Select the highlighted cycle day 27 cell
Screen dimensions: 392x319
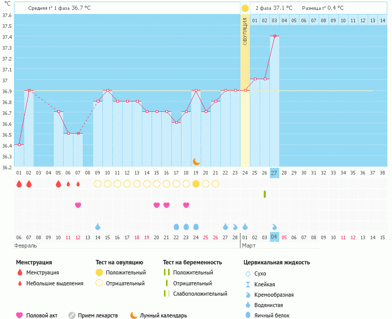coord(274,173)
